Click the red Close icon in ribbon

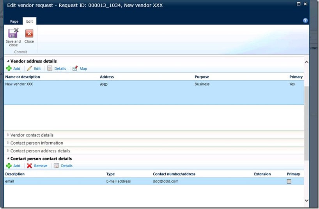click(29, 34)
